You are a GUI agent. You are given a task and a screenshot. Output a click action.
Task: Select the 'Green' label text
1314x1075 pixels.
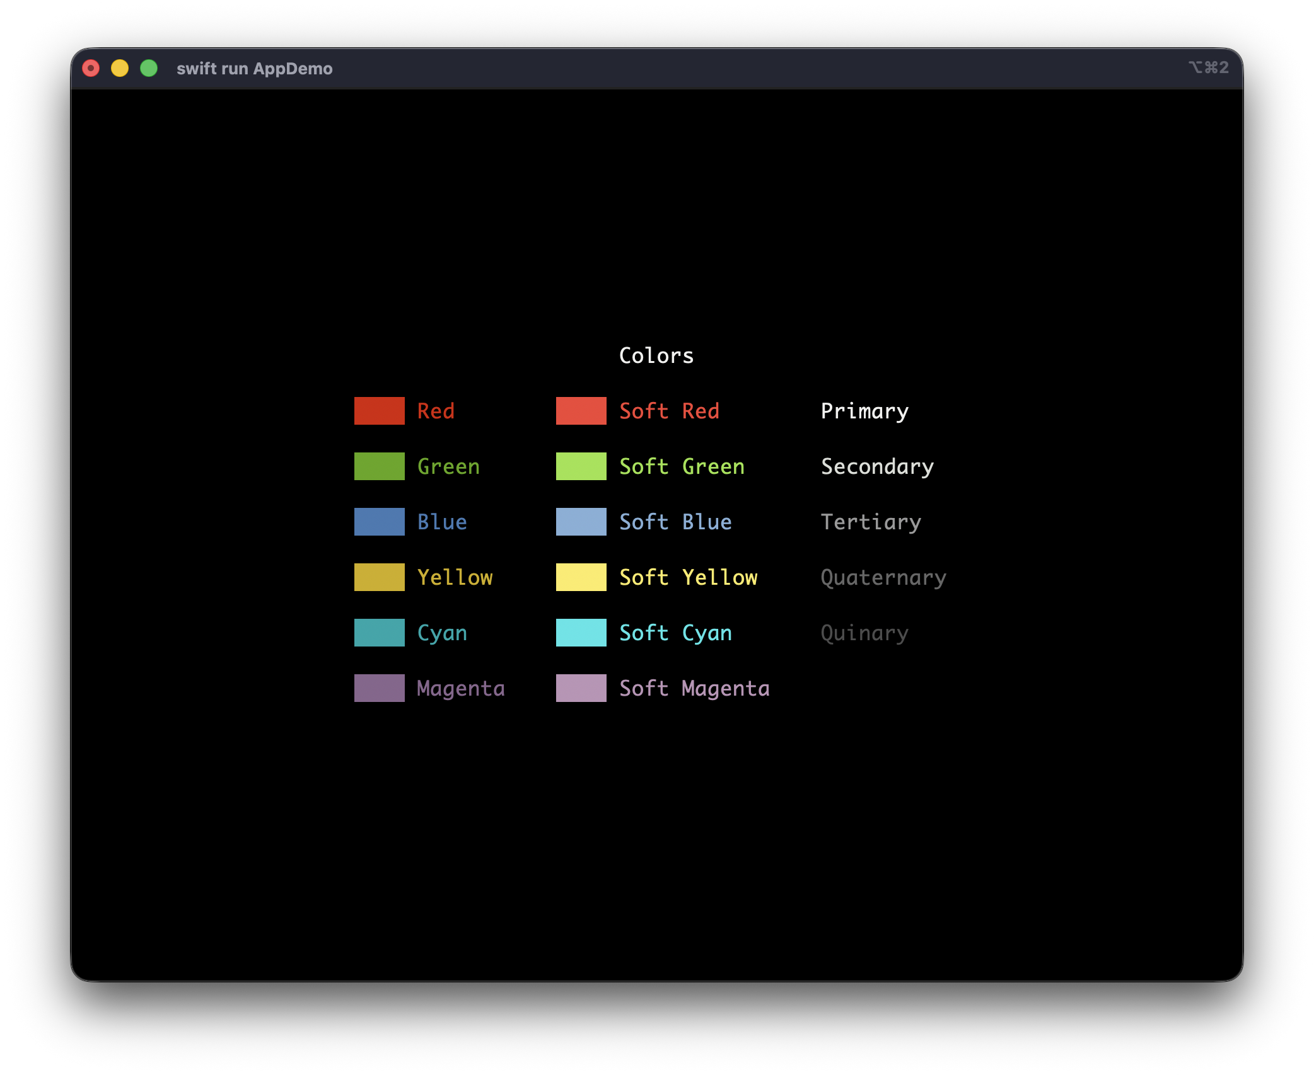tap(448, 466)
